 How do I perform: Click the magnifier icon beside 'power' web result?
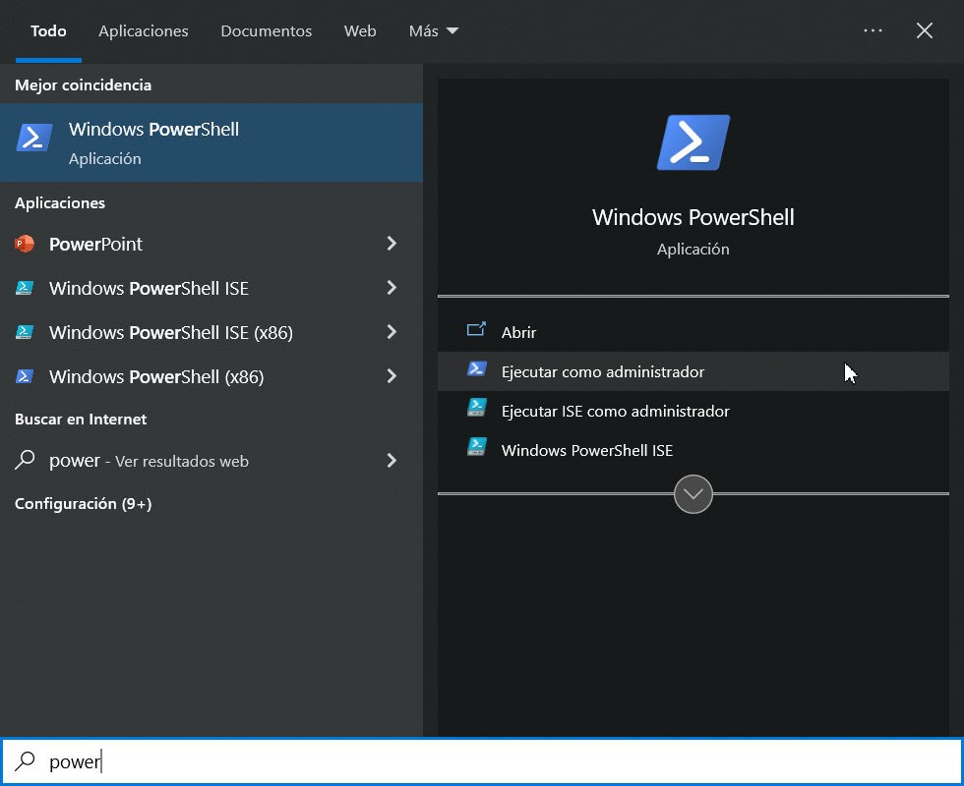click(x=25, y=460)
